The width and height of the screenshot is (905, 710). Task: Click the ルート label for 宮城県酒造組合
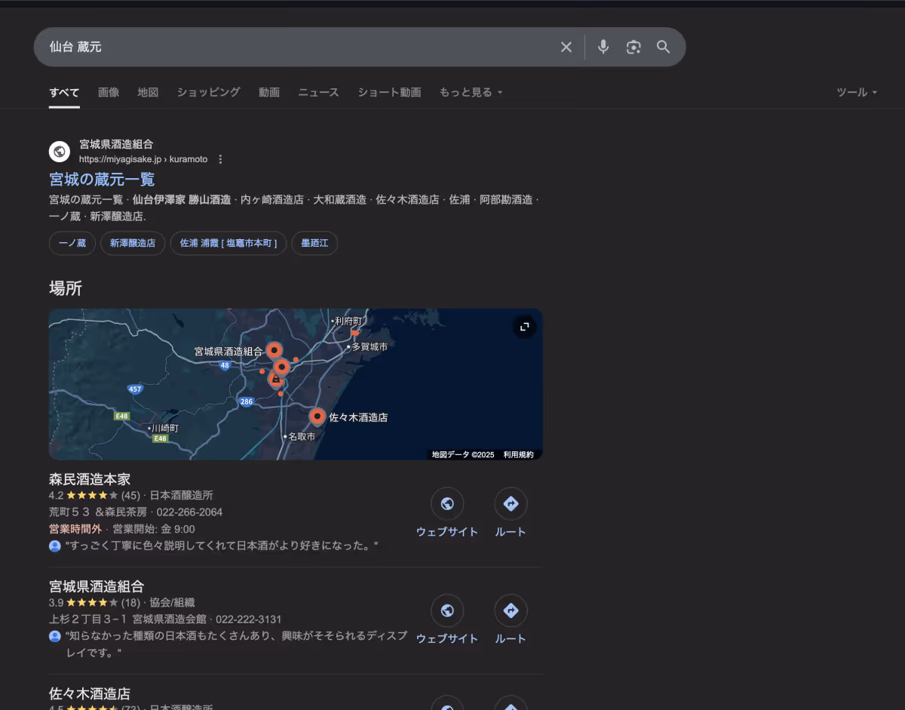511,639
